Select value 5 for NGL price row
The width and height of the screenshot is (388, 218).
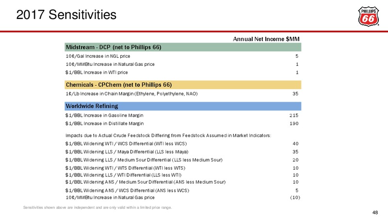tap(297, 56)
